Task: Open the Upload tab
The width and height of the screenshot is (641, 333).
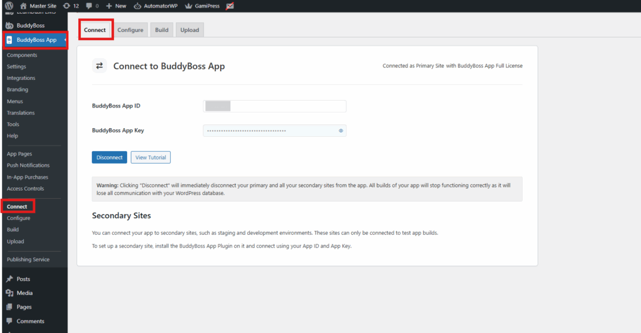Action: coord(190,30)
